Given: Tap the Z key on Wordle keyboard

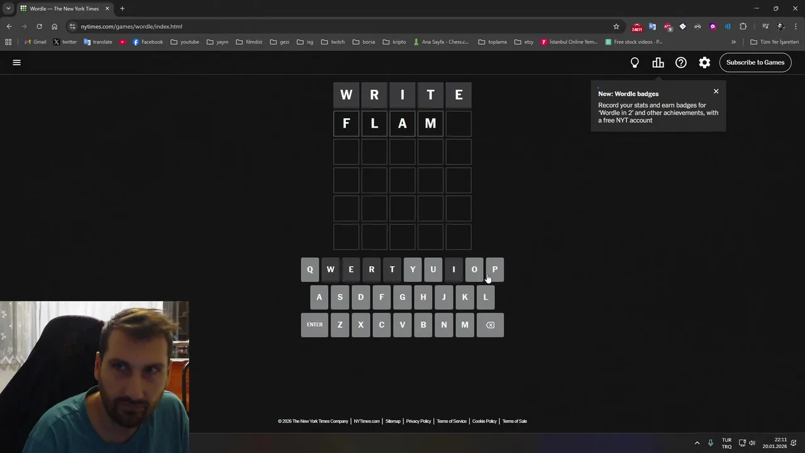Looking at the screenshot, I should (340, 325).
